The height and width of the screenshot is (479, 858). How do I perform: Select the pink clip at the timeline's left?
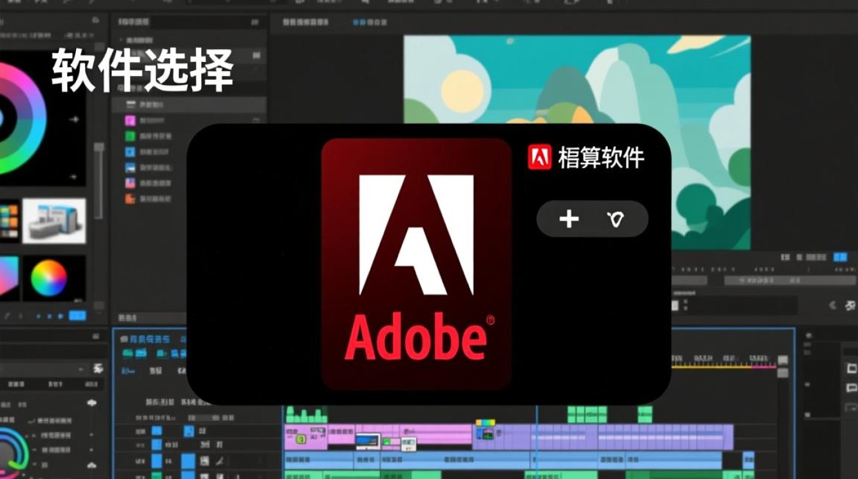[x=305, y=437]
